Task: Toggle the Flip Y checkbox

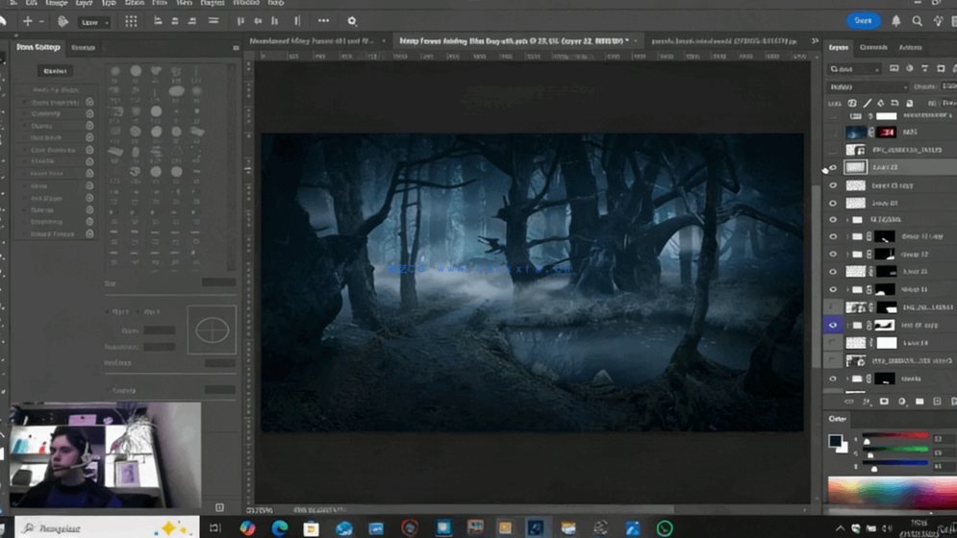Action: (139, 311)
